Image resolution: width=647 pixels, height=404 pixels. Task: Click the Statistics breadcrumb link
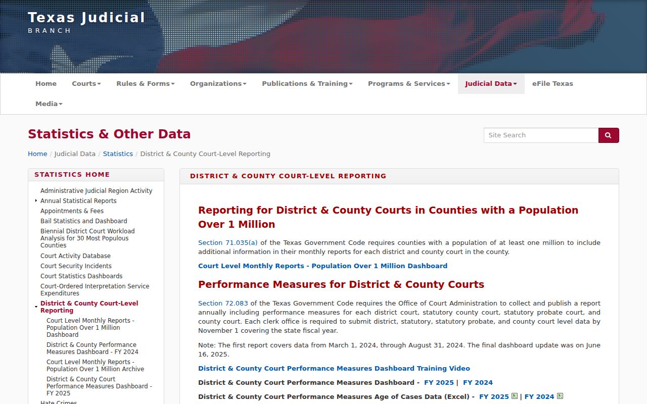click(x=118, y=154)
